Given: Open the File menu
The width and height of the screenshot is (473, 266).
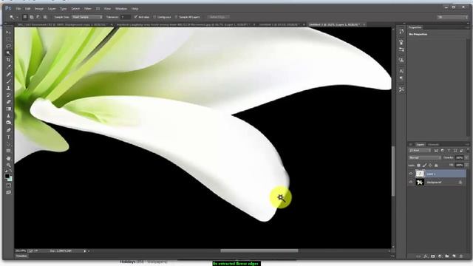Looking at the screenshot, I should click(18, 9).
